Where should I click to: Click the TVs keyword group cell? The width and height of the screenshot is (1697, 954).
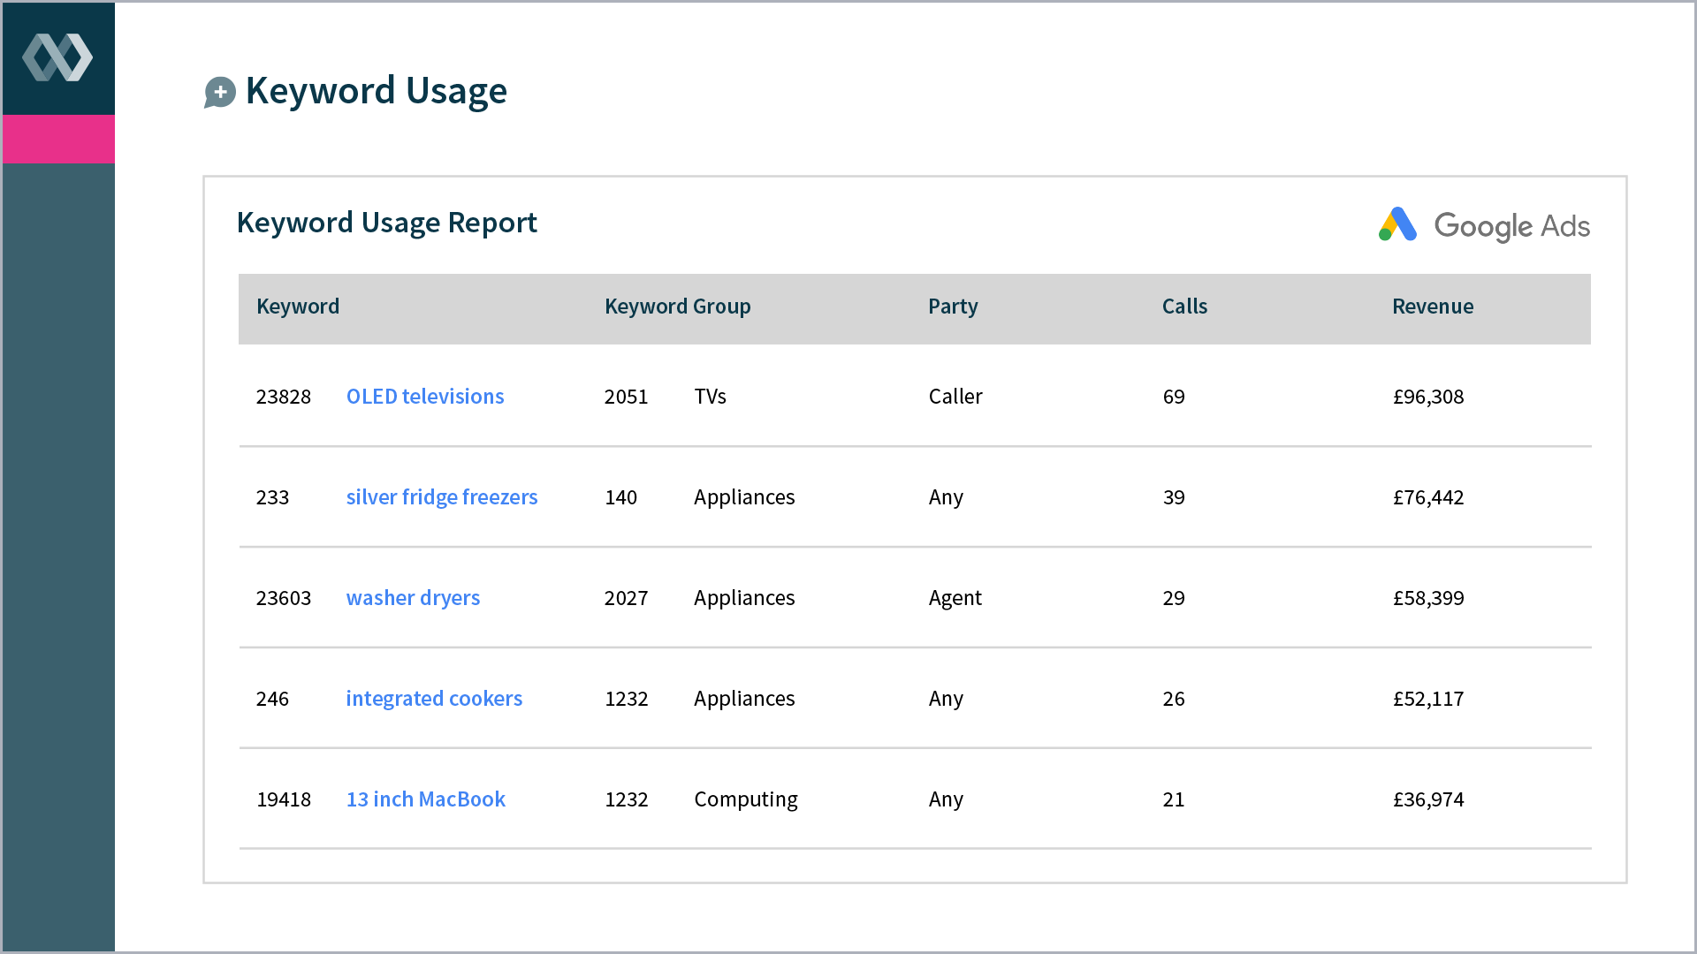(711, 397)
